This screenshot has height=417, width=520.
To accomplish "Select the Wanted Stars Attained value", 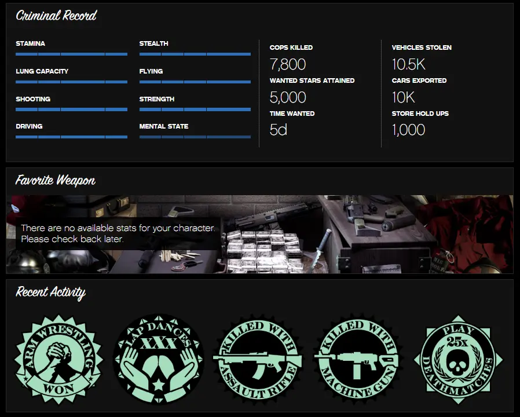I will click(288, 97).
